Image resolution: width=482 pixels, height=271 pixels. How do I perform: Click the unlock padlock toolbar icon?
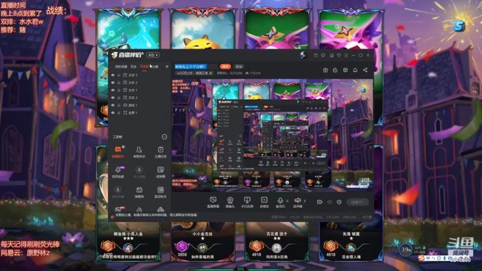click(x=335, y=70)
